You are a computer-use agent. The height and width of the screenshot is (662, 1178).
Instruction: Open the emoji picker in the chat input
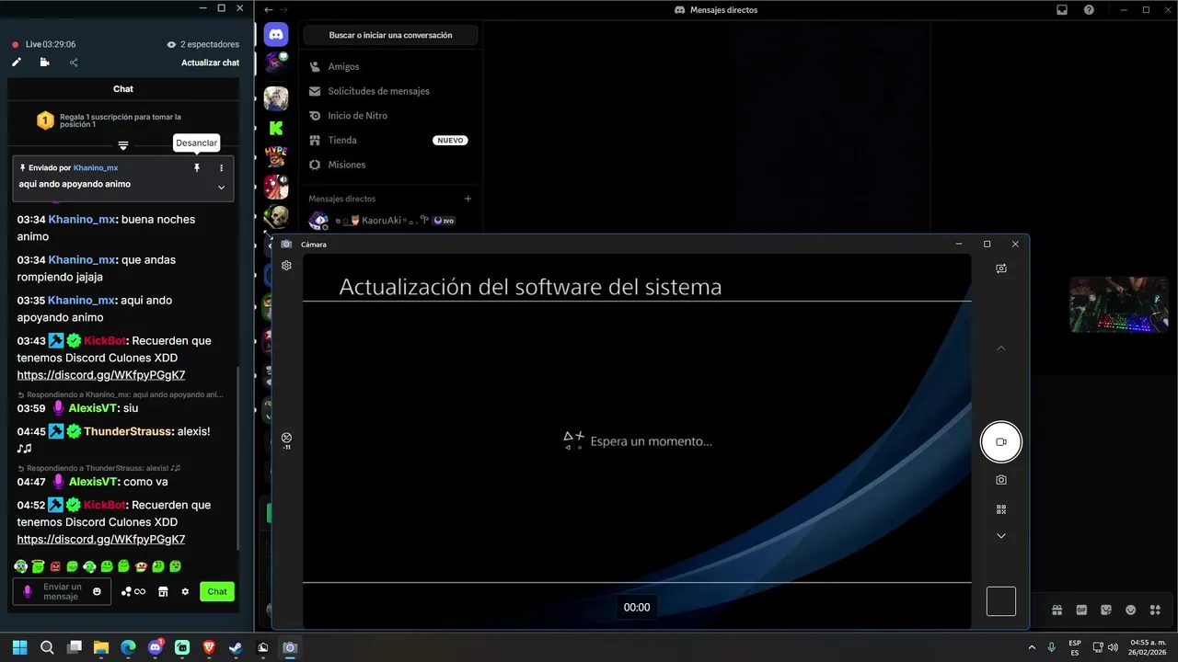(98, 591)
